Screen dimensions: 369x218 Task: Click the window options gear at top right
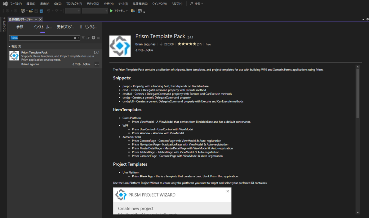point(367,19)
